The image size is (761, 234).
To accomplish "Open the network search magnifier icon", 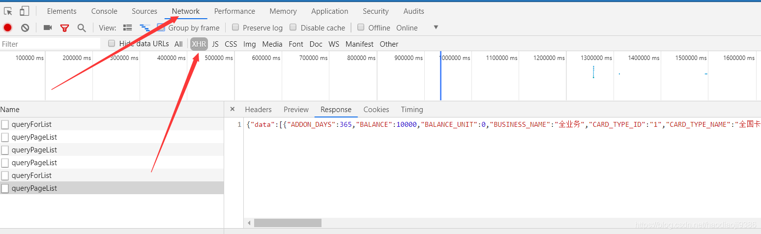I will (x=82, y=28).
